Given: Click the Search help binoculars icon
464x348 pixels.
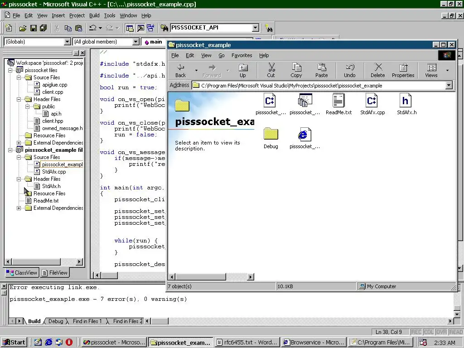Looking at the screenshot, I should (269, 28).
